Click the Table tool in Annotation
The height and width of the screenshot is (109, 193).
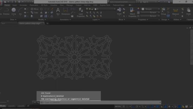click(x=72, y=16)
